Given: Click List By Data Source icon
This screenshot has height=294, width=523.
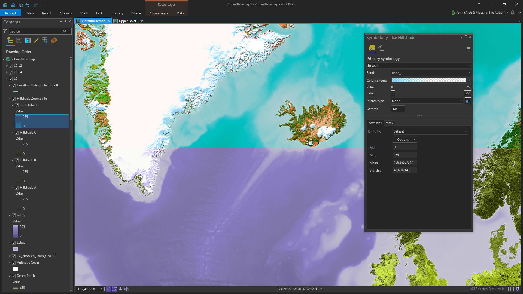Looking at the screenshot, I should (x=19, y=41).
